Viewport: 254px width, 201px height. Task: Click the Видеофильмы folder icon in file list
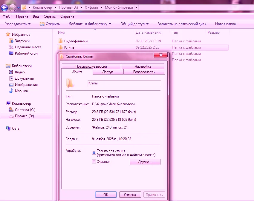(60, 41)
